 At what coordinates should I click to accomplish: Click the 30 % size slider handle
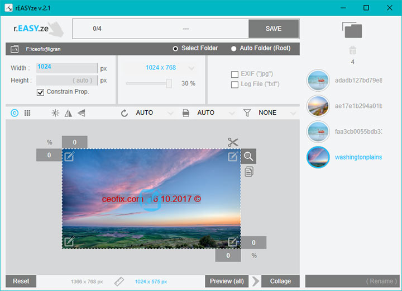click(169, 83)
